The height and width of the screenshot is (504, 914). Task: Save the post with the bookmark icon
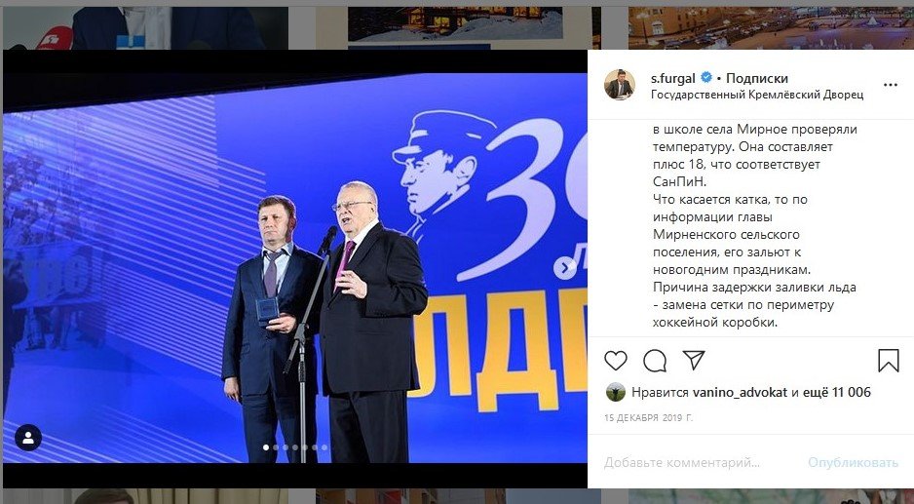(889, 361)
